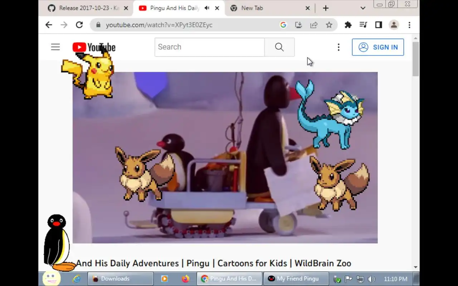The height and width of the screenshot is (286, 458).
Task: Open the tab search chevron
Action: coord(363,8)
